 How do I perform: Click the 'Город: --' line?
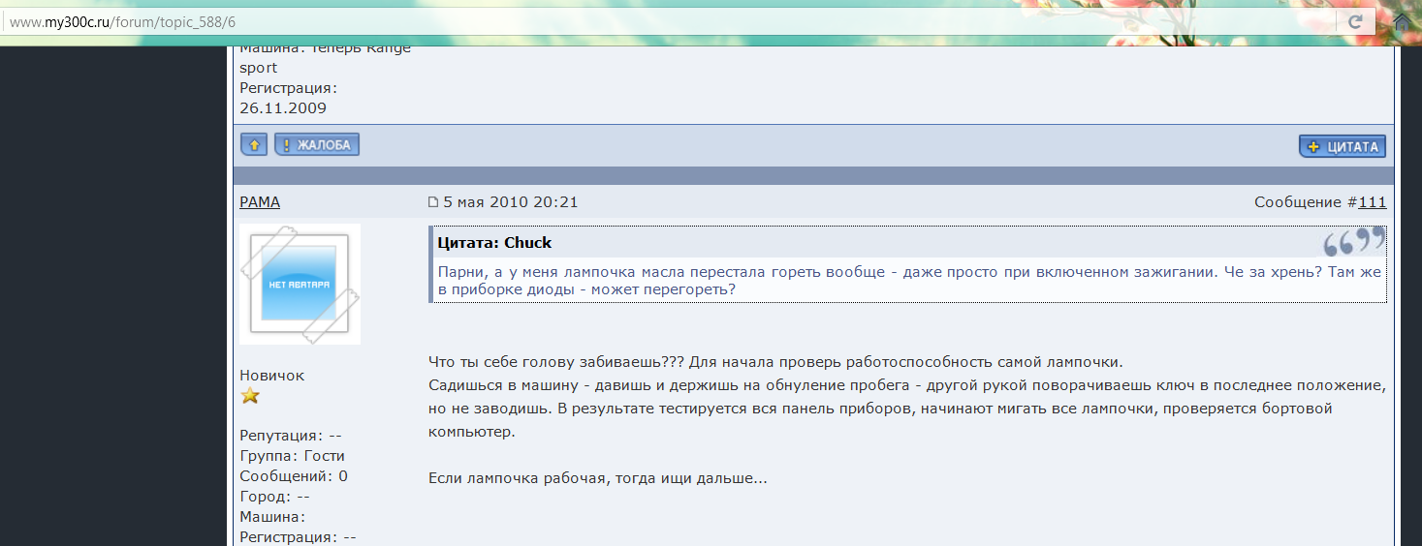coord(274,497)
